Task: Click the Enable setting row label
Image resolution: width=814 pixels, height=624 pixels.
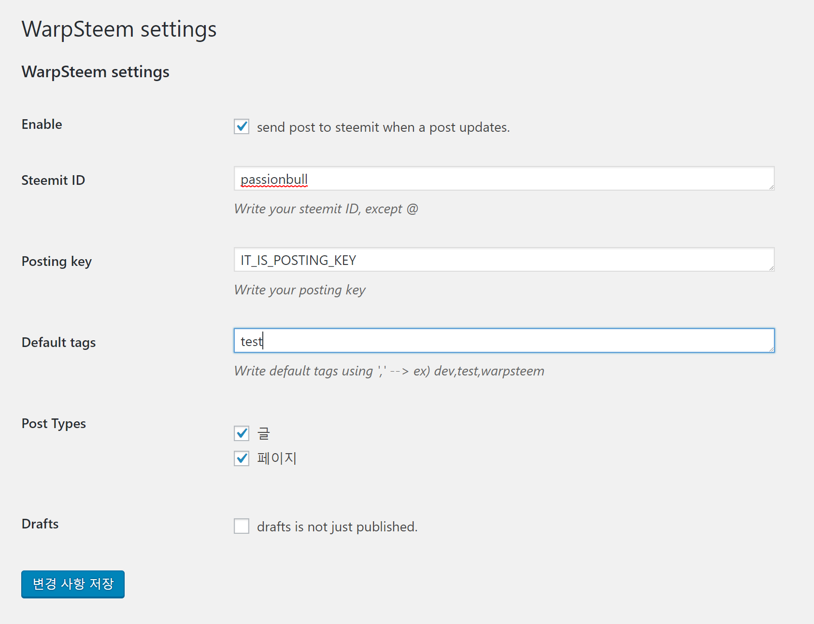Action: coord(42,125)
